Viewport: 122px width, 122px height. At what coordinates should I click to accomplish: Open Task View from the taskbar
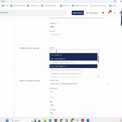point(39,120)
